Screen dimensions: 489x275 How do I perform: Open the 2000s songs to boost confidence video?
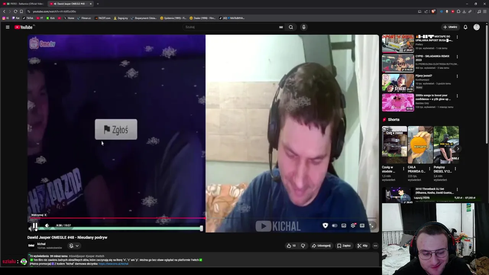(398, 102)
